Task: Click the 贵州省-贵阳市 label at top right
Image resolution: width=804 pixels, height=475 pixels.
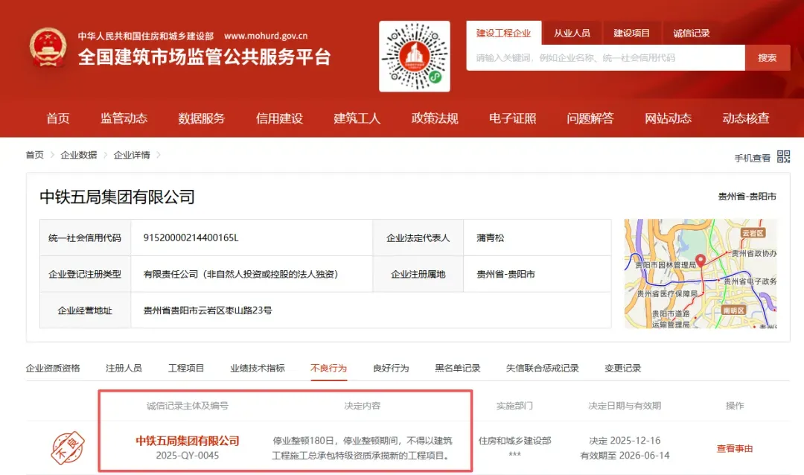Action: tap(747, 197)
